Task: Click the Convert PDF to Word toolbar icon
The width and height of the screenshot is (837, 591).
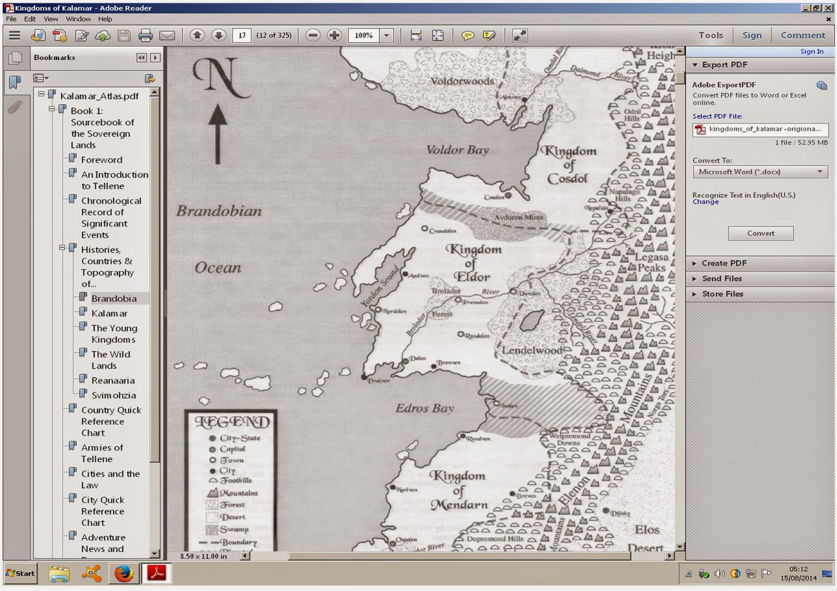Action: (x=60, y=36)
